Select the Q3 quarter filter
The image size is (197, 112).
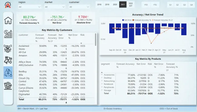[184, 5]
